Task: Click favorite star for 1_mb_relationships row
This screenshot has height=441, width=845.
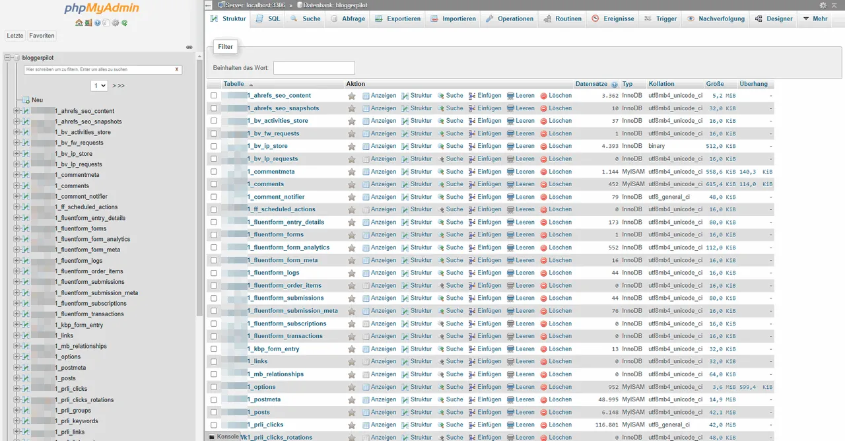Action: point(352,374)
